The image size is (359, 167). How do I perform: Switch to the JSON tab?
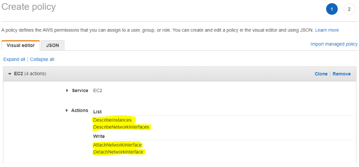click(x=53, y=45)
